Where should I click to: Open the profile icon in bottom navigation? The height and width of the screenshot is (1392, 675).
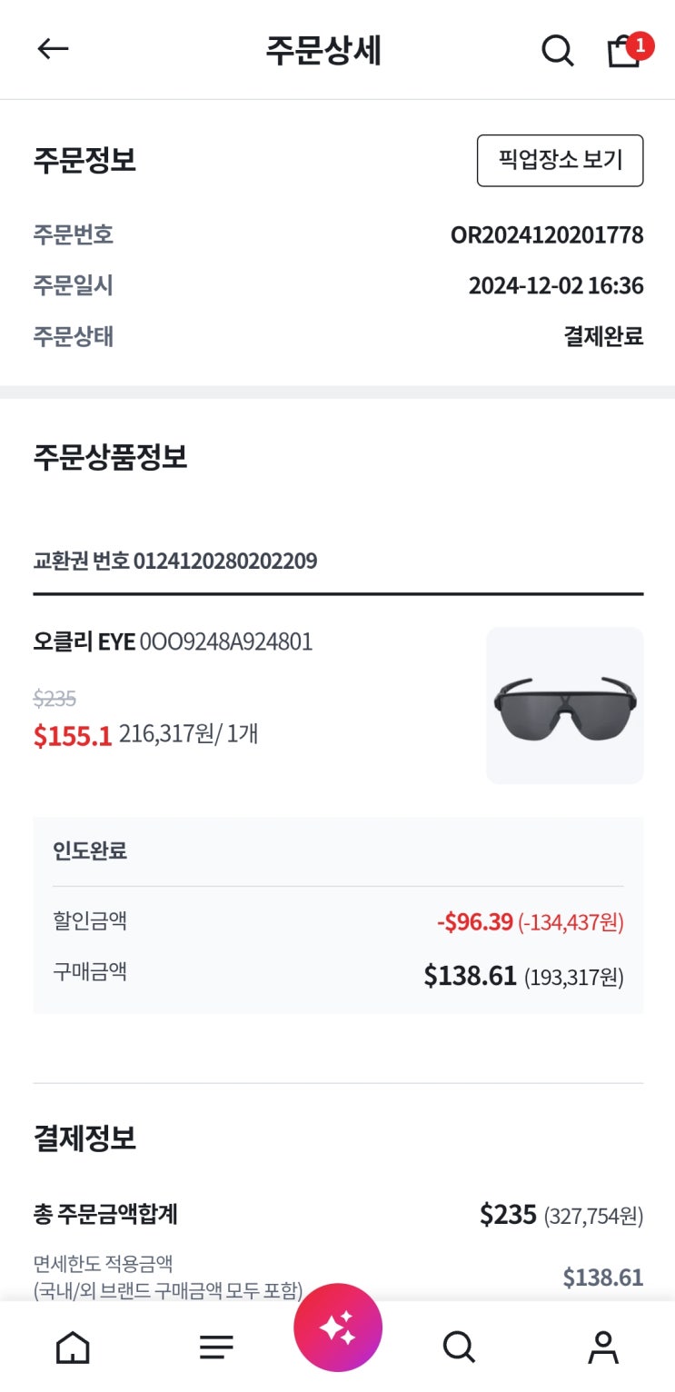[x=602, y=1347]
